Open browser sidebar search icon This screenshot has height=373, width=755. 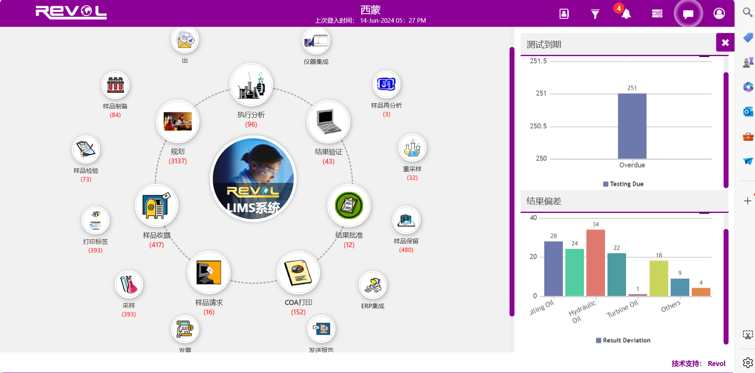(748, 12)
